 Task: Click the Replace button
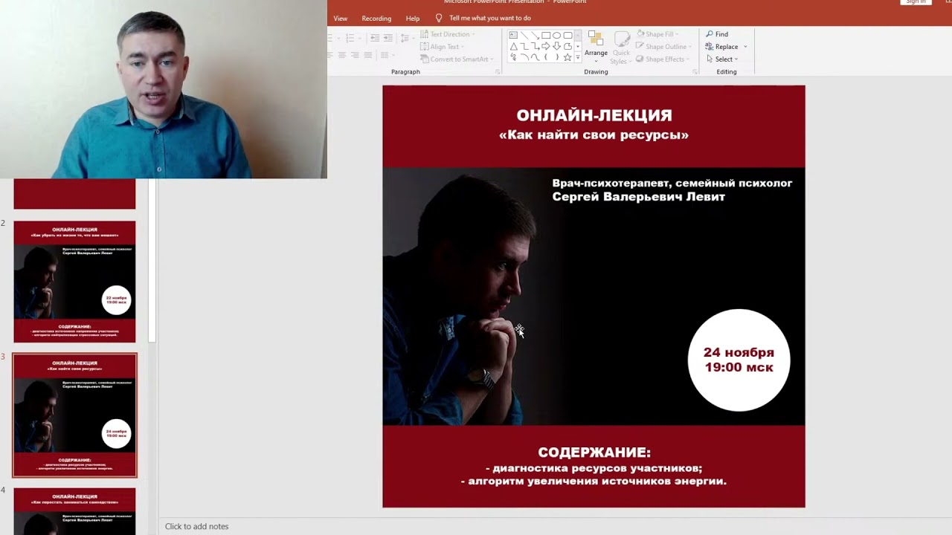coord(721,47)
